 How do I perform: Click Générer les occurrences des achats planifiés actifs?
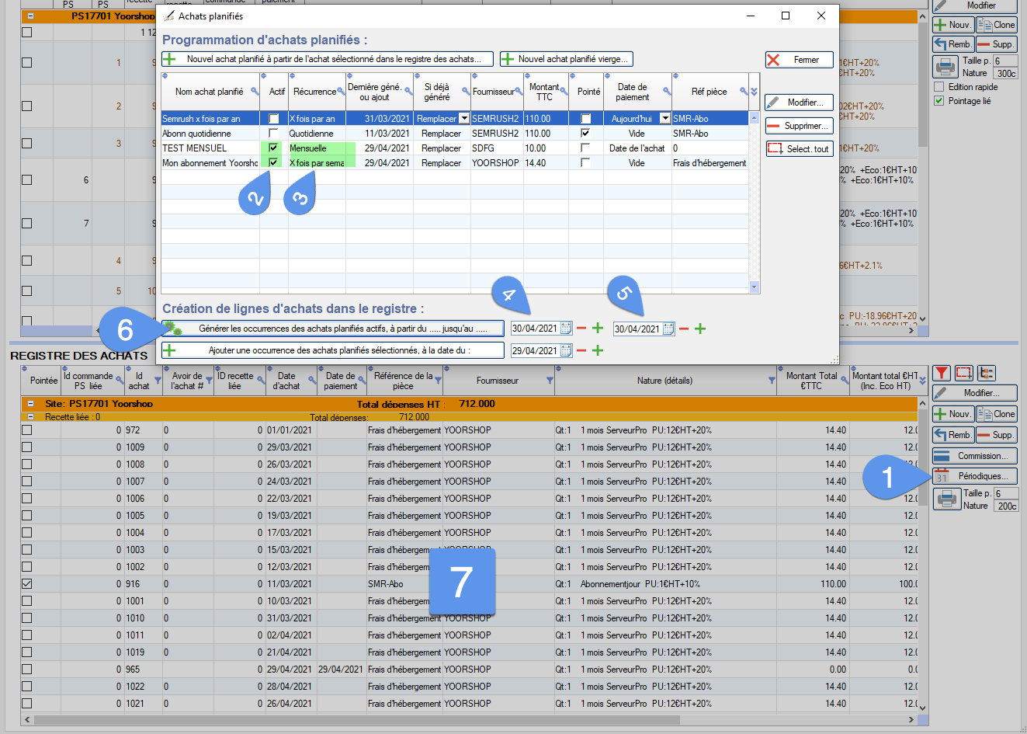[x=333, y=329]
